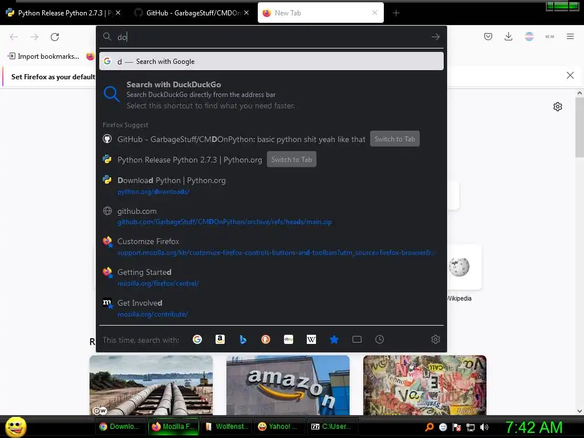
Task: Close the New Tab tab
Action: pyautogui.click(x=375, y=13)
